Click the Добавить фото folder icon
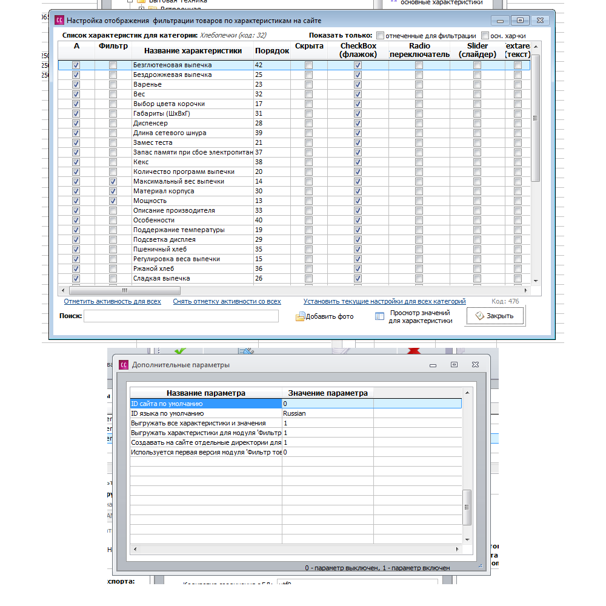 [x=300, y=316]
